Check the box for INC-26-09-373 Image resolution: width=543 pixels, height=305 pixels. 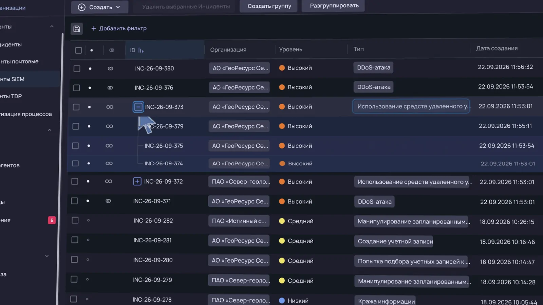click(x=76, y=107)
